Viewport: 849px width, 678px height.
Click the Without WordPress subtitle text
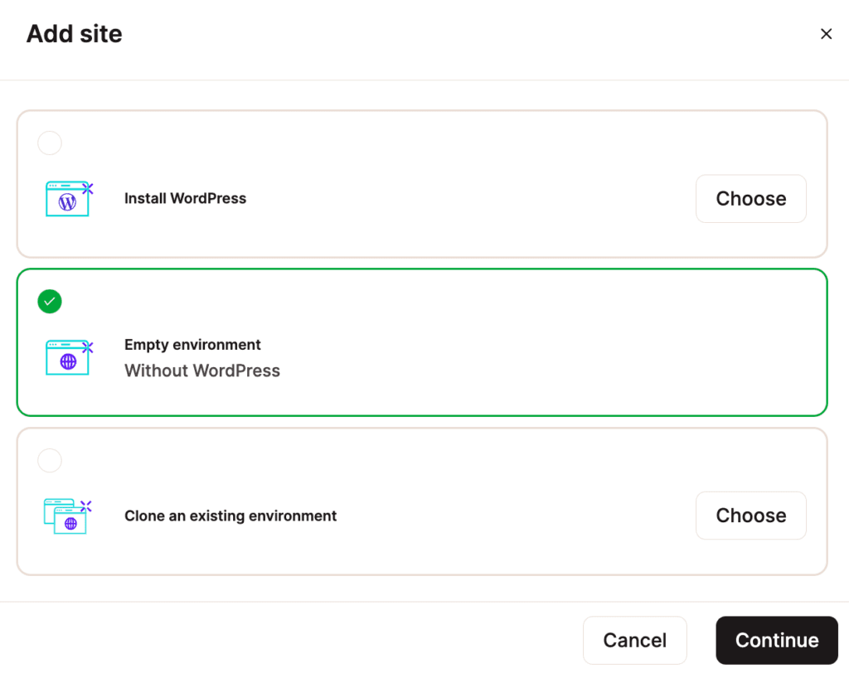point(201,370)
